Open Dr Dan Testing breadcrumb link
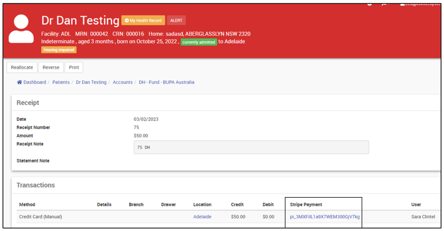Screen dimensions: 444x231 pos(91,82)
